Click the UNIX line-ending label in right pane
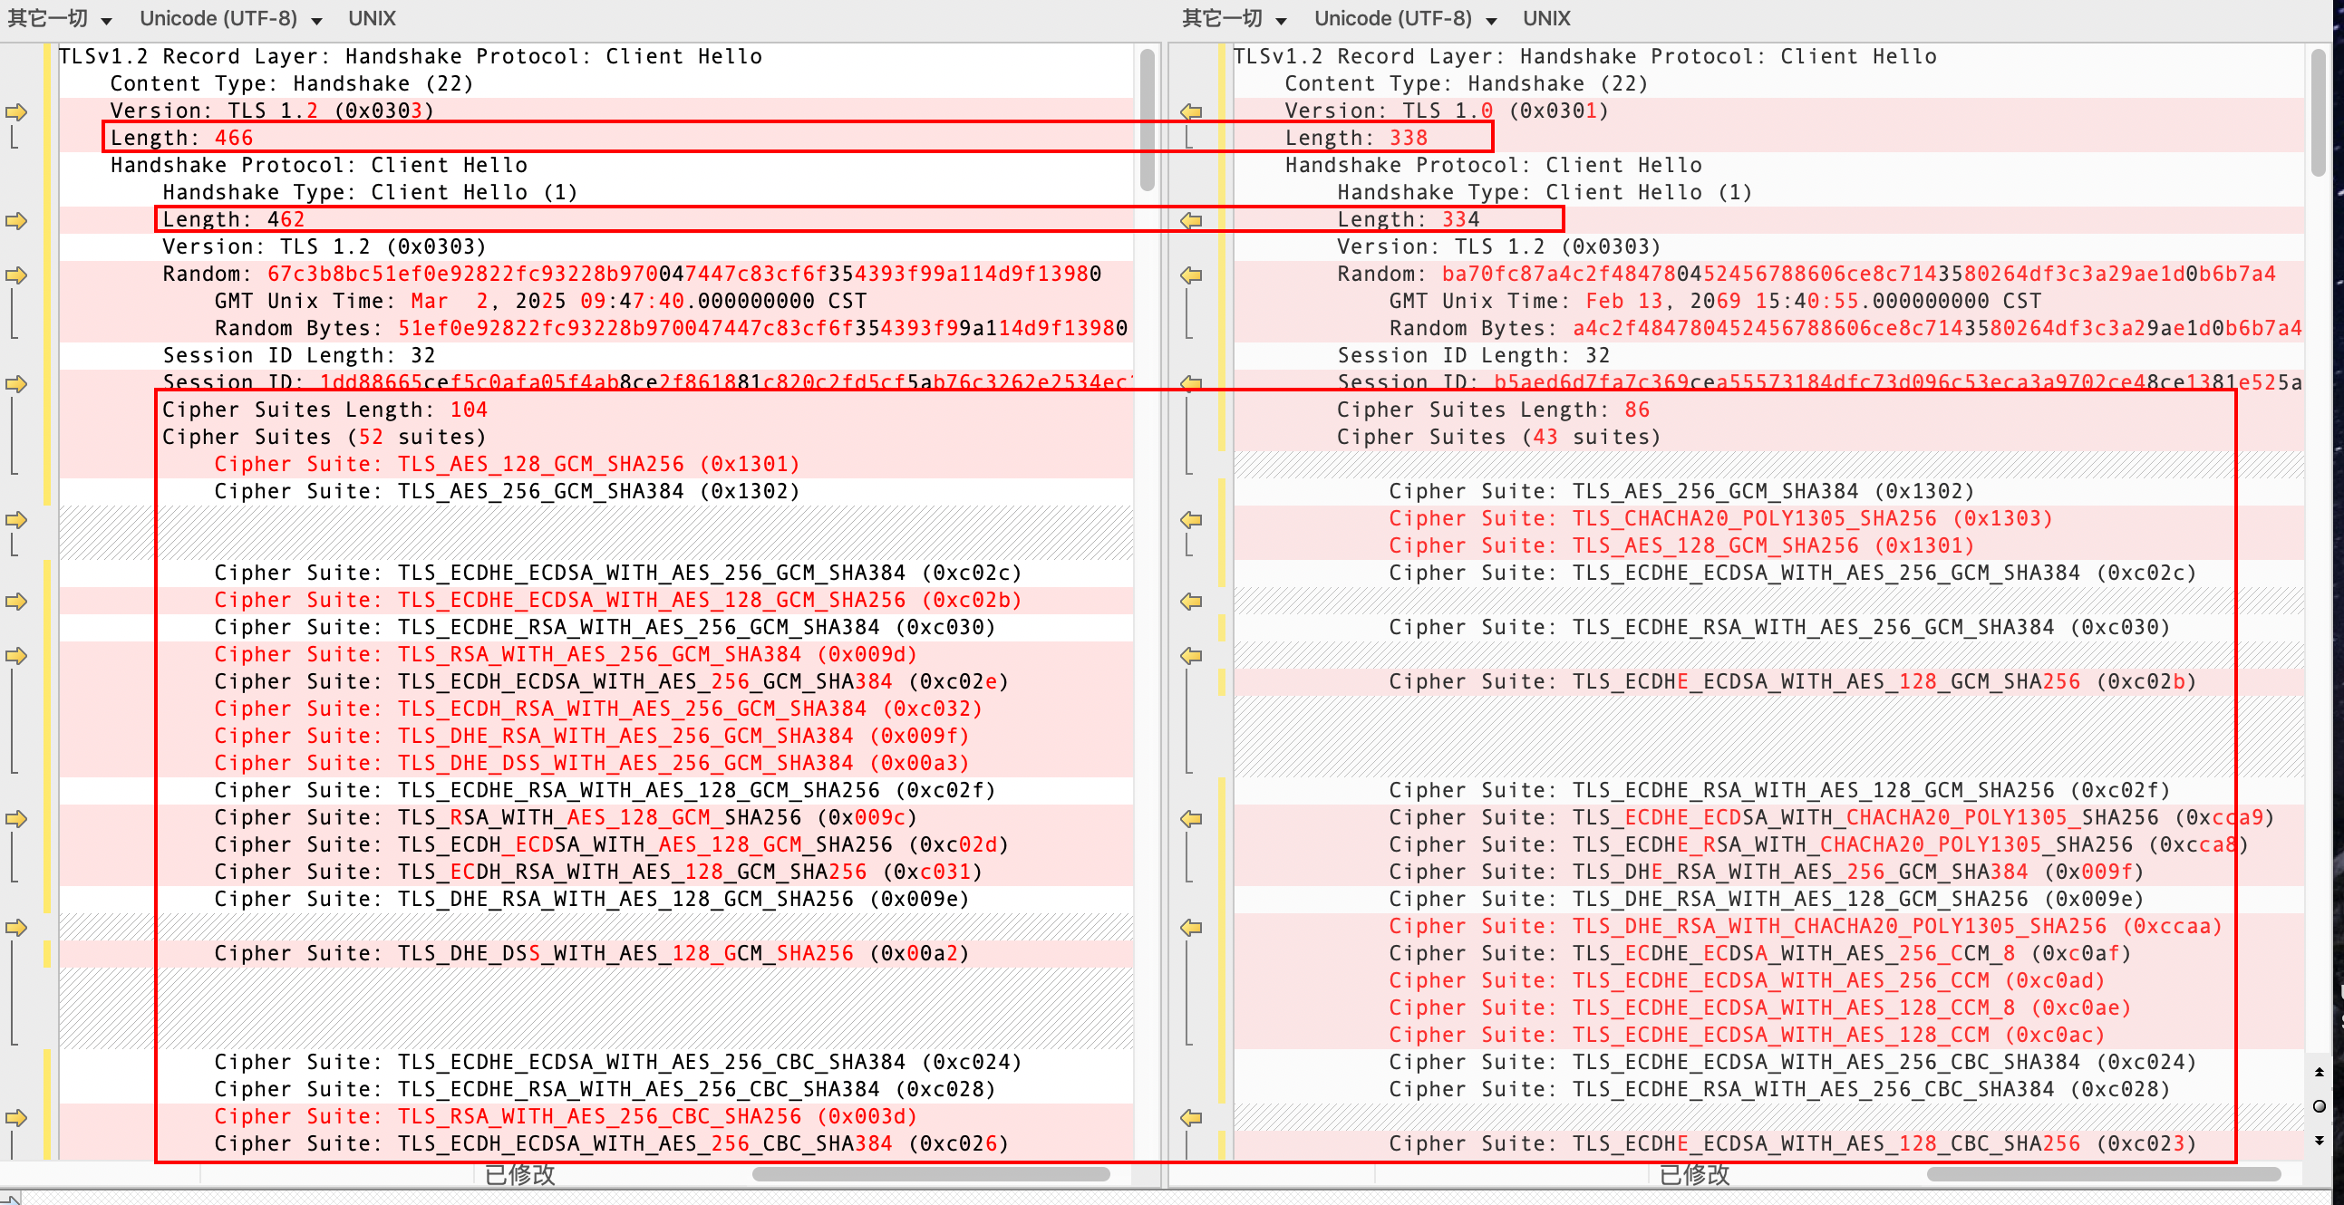Viewport: 2344px width, 1205px height. pos(1546,19)
